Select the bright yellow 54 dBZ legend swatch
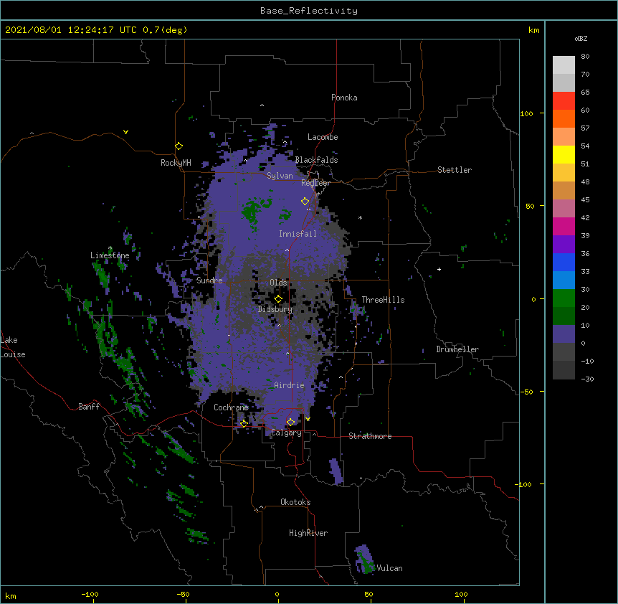The image size is (618, 604). click(x=564, y=154)
